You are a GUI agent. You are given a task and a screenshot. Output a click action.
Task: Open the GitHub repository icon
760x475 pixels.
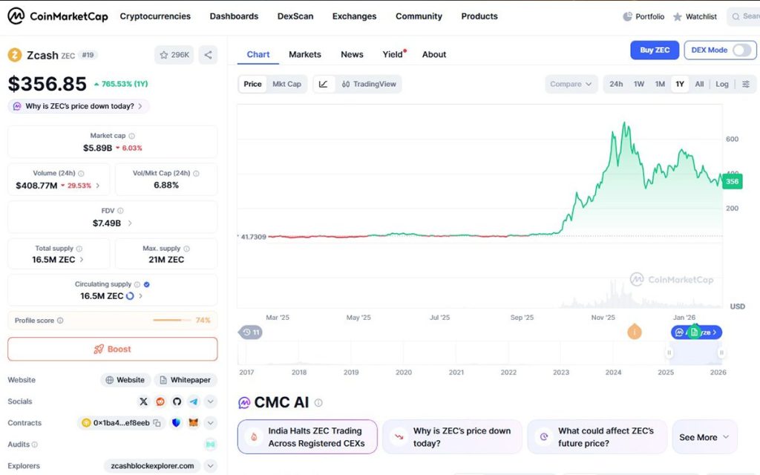tap(177, 402)
